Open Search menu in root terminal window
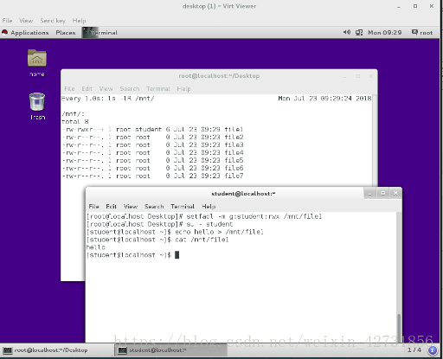Image resolution: width=443 pixels, height=359 pixels. [130, 88]
